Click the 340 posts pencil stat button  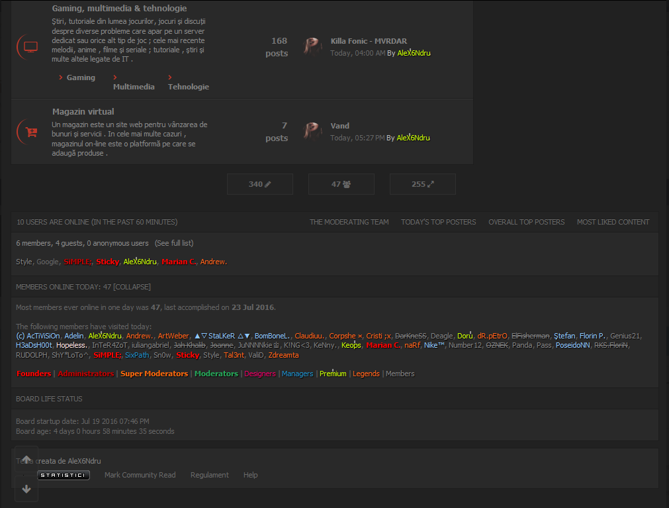[x=259, y=184]
